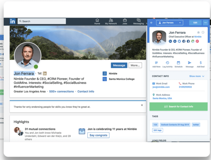Open Contact info link on profile
The width and height of the screenshot is (211, 160).
tap(86, 92)
